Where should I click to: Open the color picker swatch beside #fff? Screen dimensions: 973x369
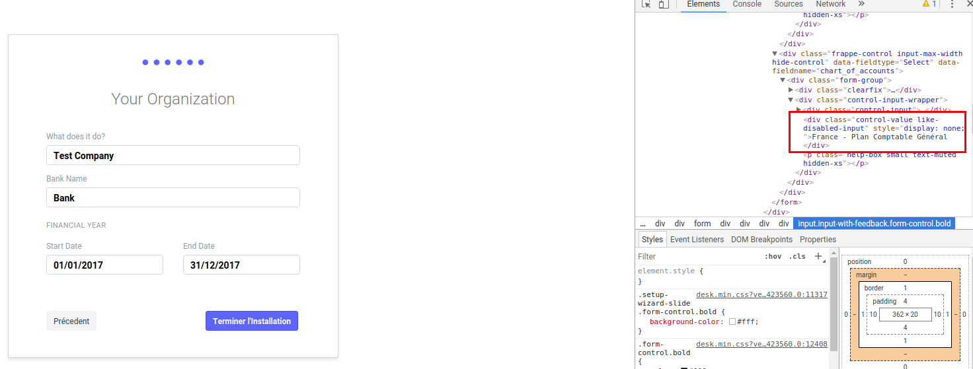click(732, 321)
